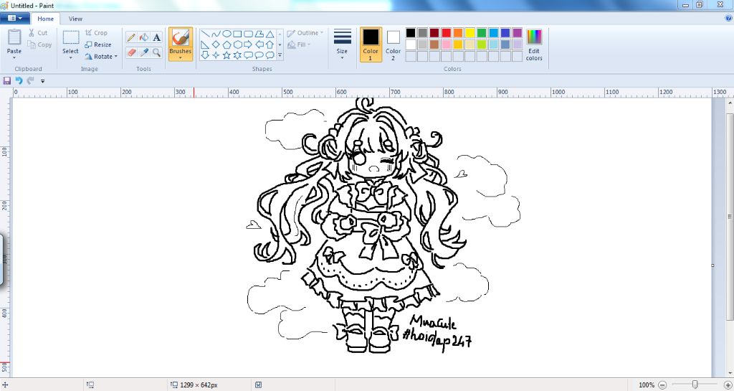Pick the yellow color swatch

click(x=470, y=33)
